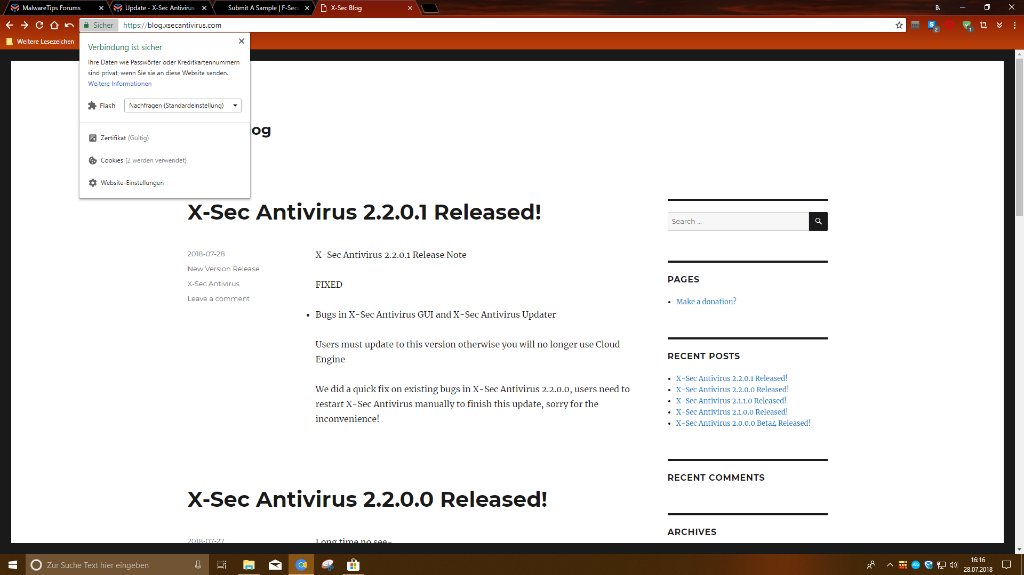1024x575 pixels.
Task: Open the taskbar clock and date
Action: pos(978,565)
